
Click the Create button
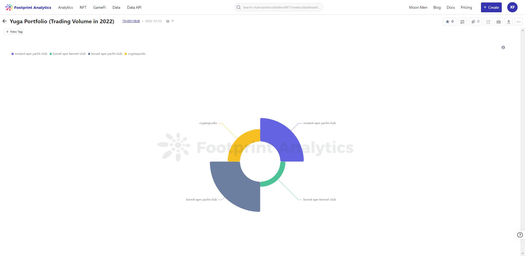coord(491,7)
